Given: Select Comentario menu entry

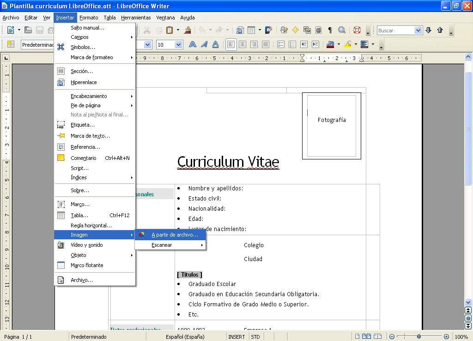Looking at the screenshot, I should (x=94, y=158).
